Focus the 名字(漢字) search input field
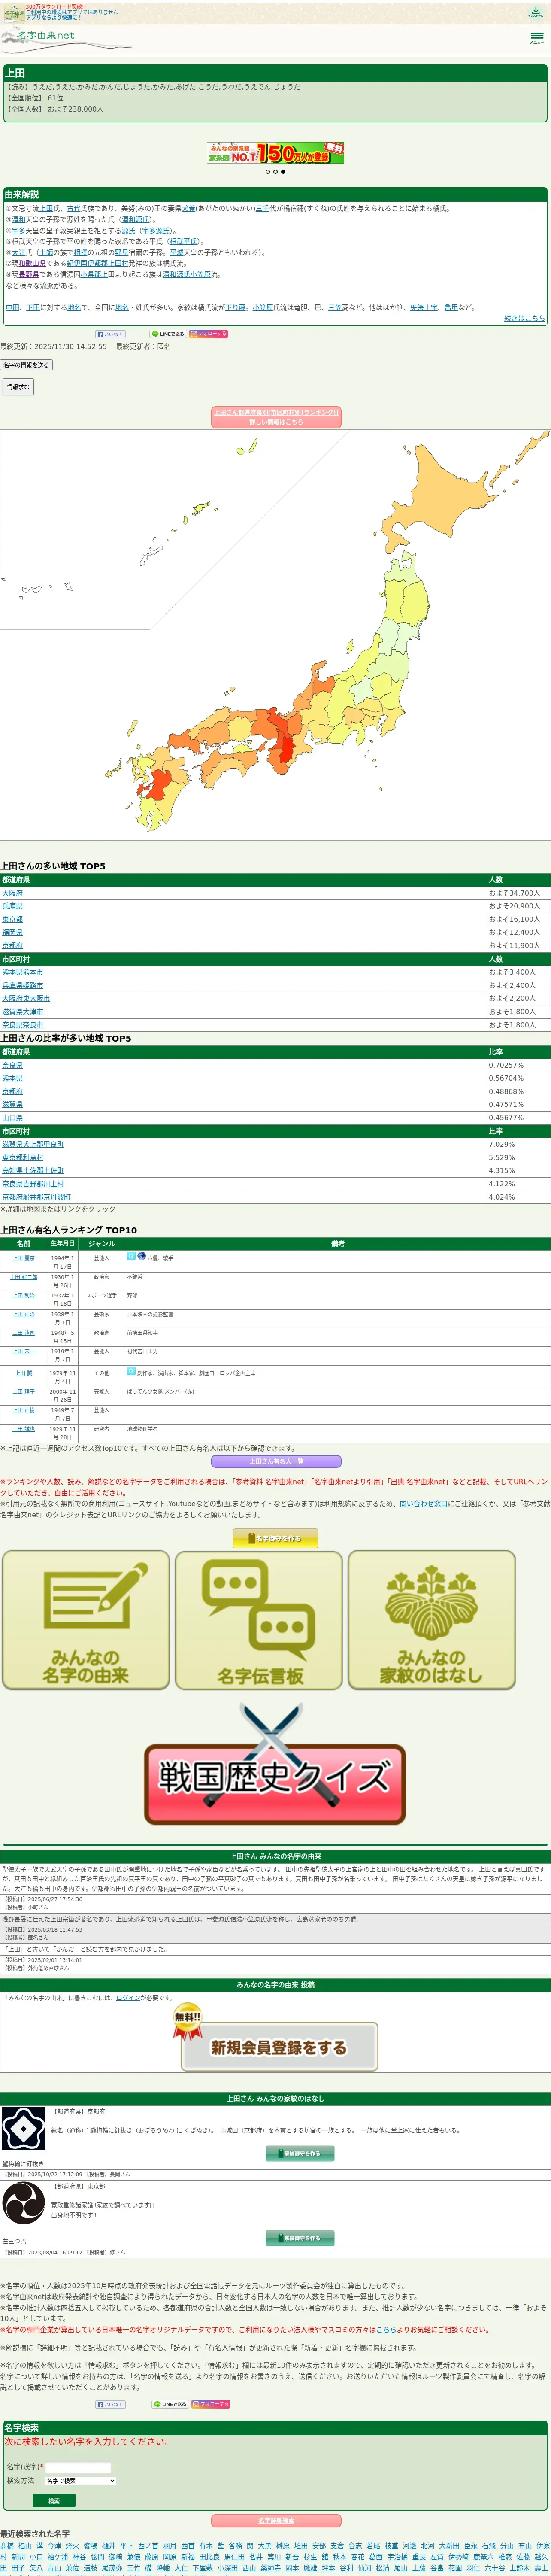The image size is (551, 2576). [78, 2467]
